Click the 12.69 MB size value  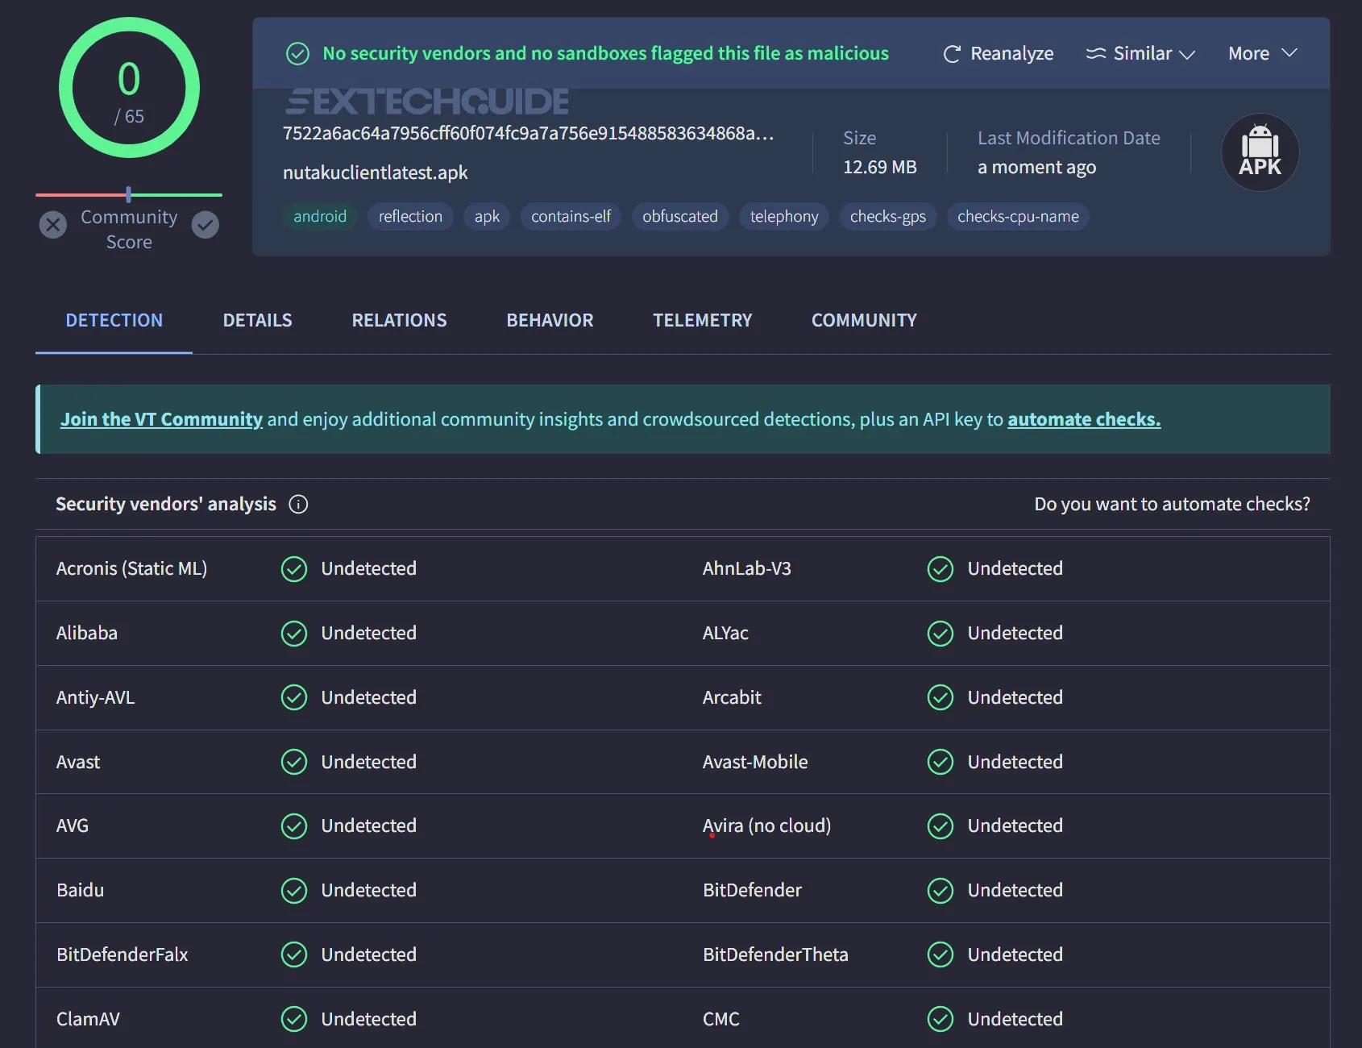point(879,167)
